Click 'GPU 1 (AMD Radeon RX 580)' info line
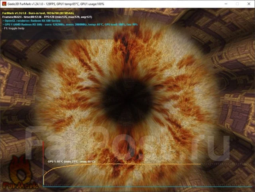 pyautogui.click(x=70, y=25)
